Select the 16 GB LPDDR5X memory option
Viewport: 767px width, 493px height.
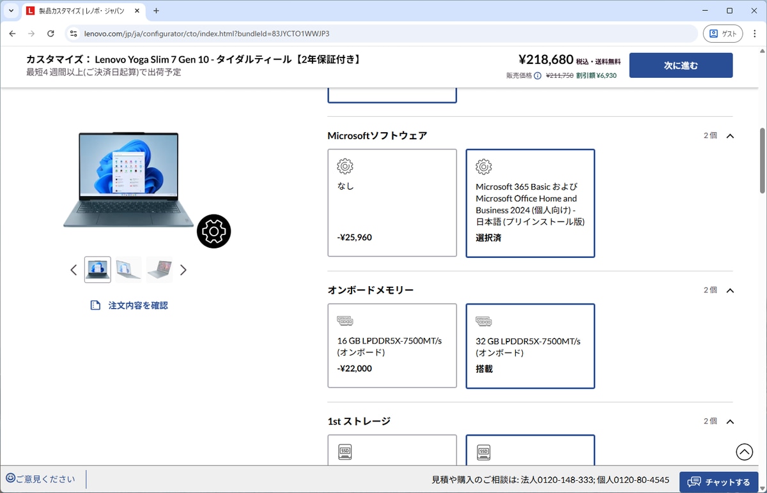tap(392, 345)
